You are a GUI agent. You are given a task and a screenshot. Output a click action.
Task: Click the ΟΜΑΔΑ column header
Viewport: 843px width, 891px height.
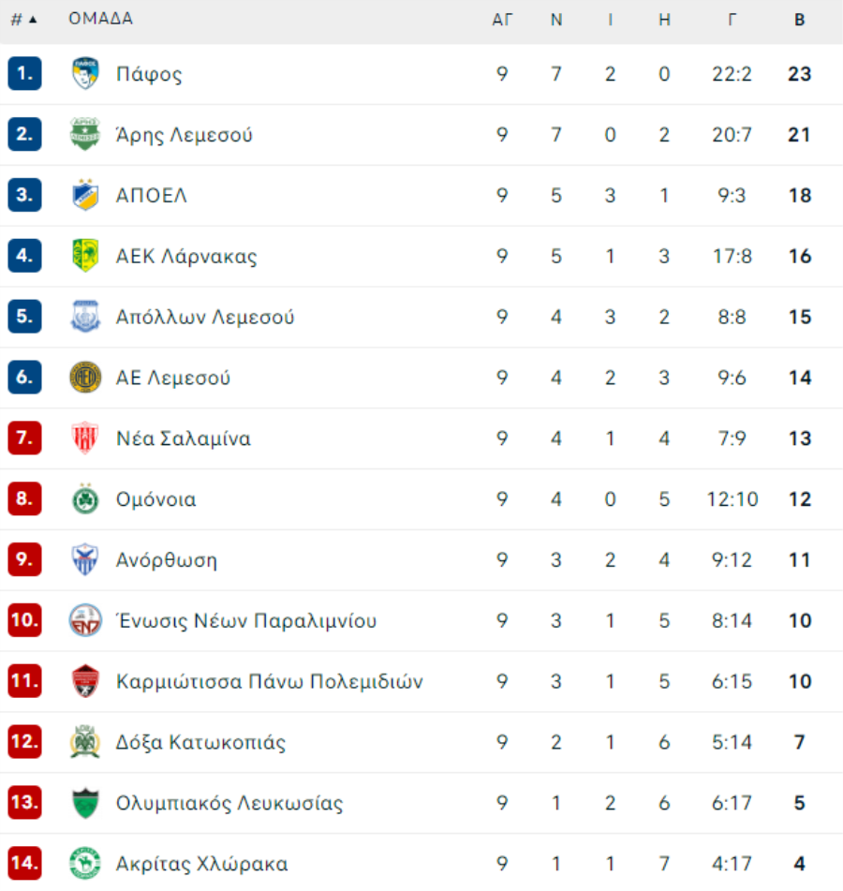point(100,19)
